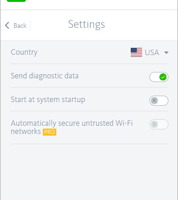Click the divider line beside Back
This screenshot has height=200, width=178.
coord(30,26)
